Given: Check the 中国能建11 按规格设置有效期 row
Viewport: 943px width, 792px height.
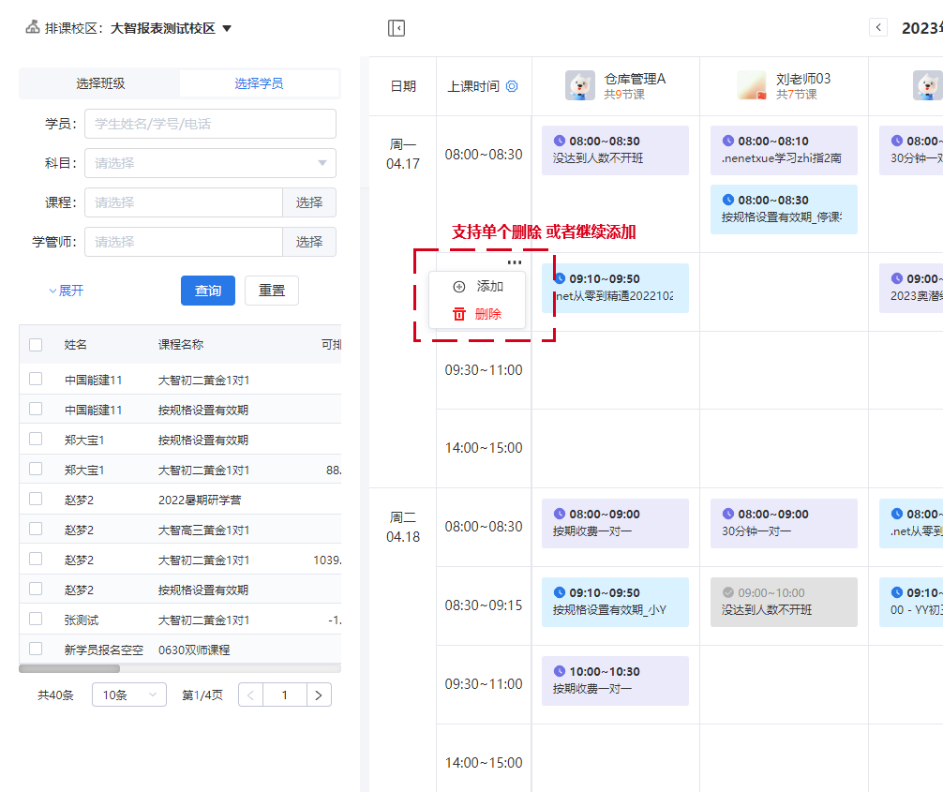Looking at the screenshot, I should [x=36, y=409].
